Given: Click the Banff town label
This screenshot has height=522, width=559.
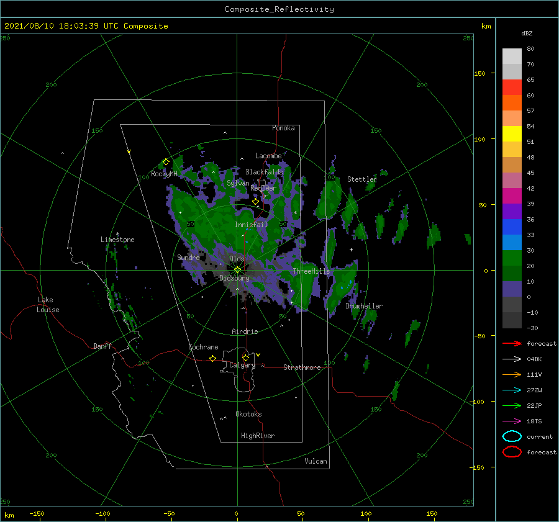Looking at the screenshot, I should point(102,346).
